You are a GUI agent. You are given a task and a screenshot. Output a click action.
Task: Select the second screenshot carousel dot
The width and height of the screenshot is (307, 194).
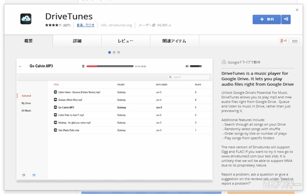[x=114, y=52]
